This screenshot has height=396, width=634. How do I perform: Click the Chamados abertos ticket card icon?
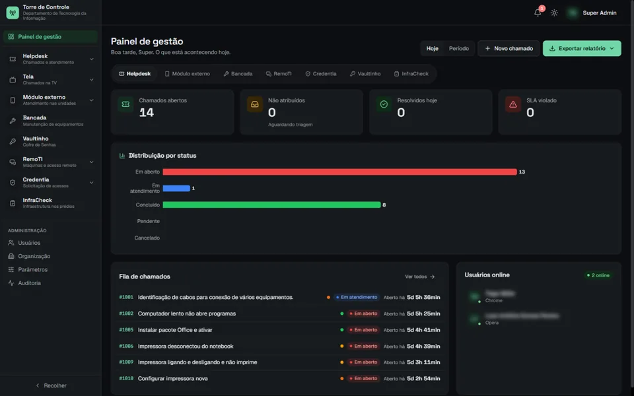pyautogui.click(x=125, y=104)
